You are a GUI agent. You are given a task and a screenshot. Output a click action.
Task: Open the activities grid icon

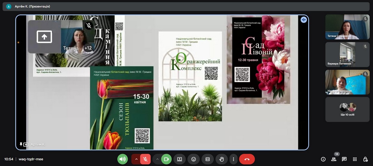pos(355,159)
